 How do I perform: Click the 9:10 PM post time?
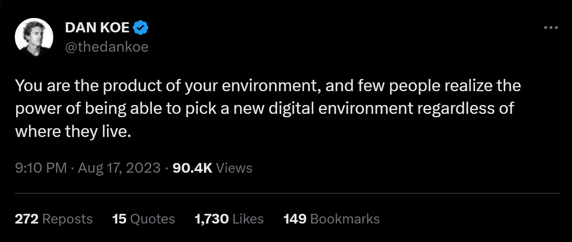click(x=41, y=168)
